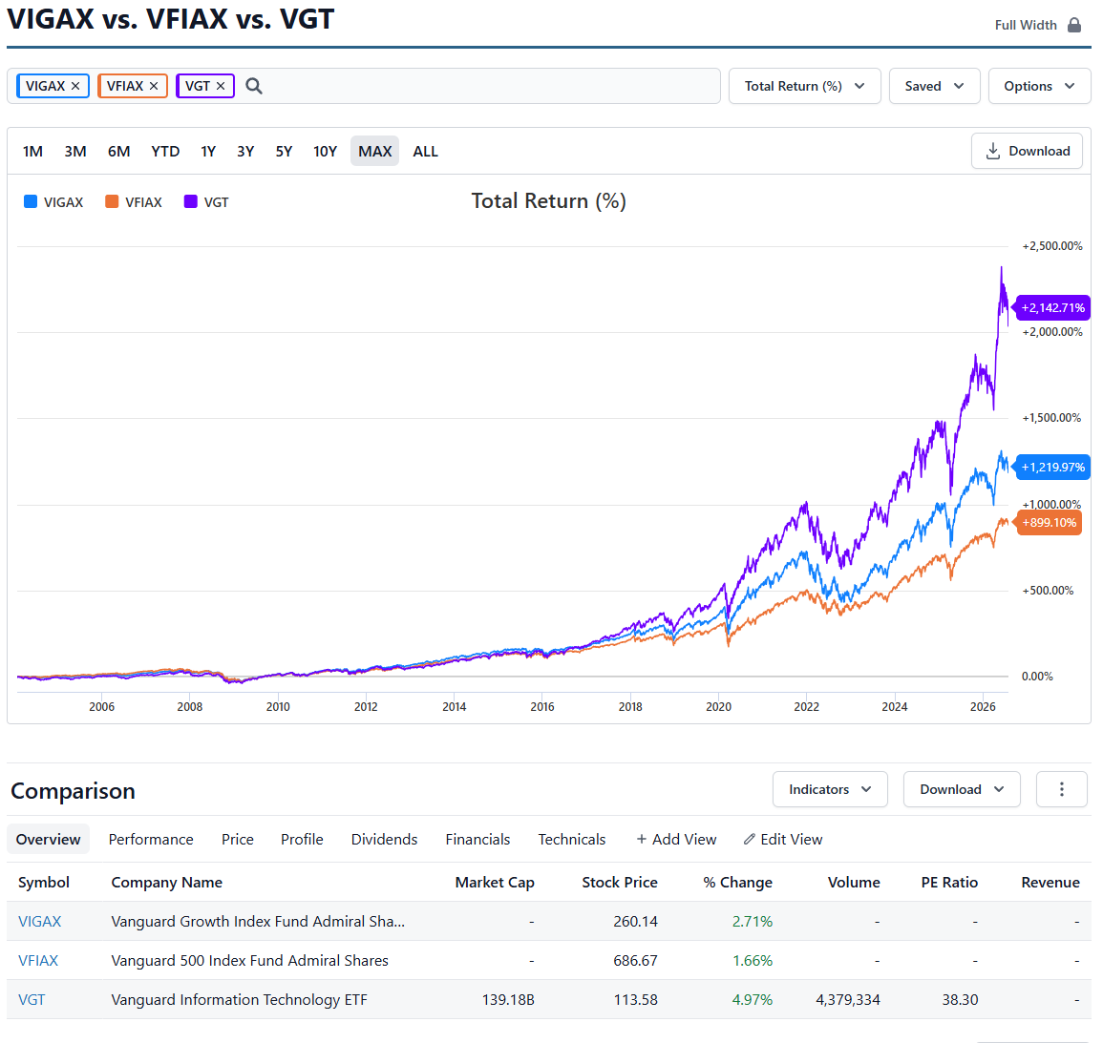
Task: Sort table by Market Cap header
Action: (x=495, y=882)
